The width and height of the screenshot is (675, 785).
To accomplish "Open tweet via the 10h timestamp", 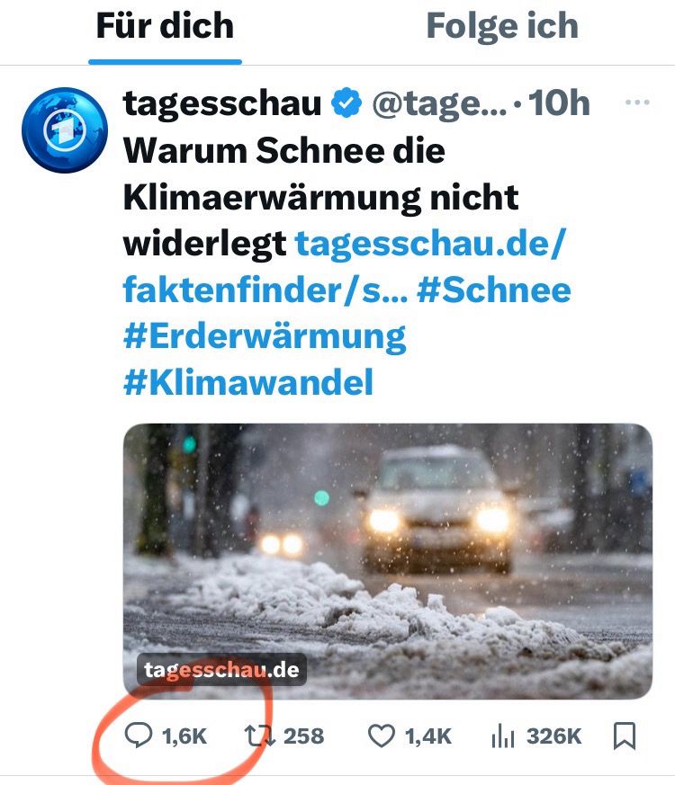I will click(x=559, y=103).
